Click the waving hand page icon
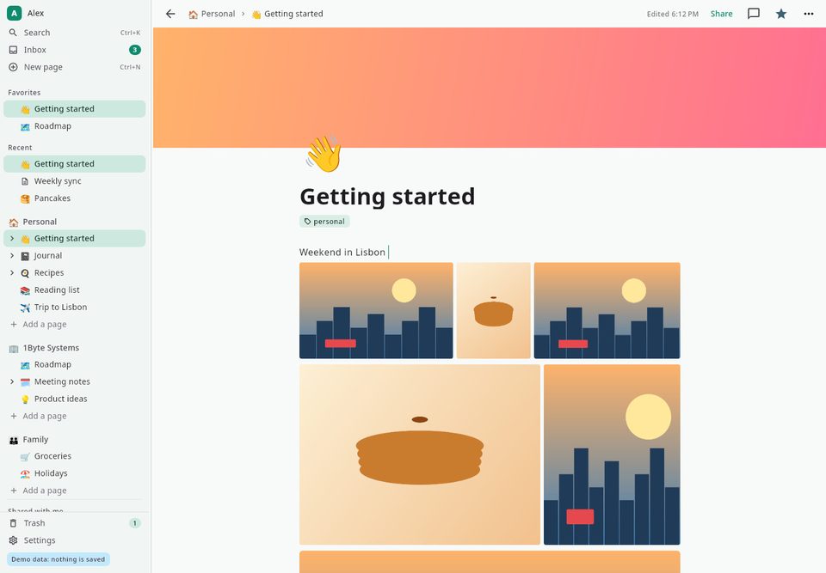The width and height of the screenshot is (826, 573). 324,153
